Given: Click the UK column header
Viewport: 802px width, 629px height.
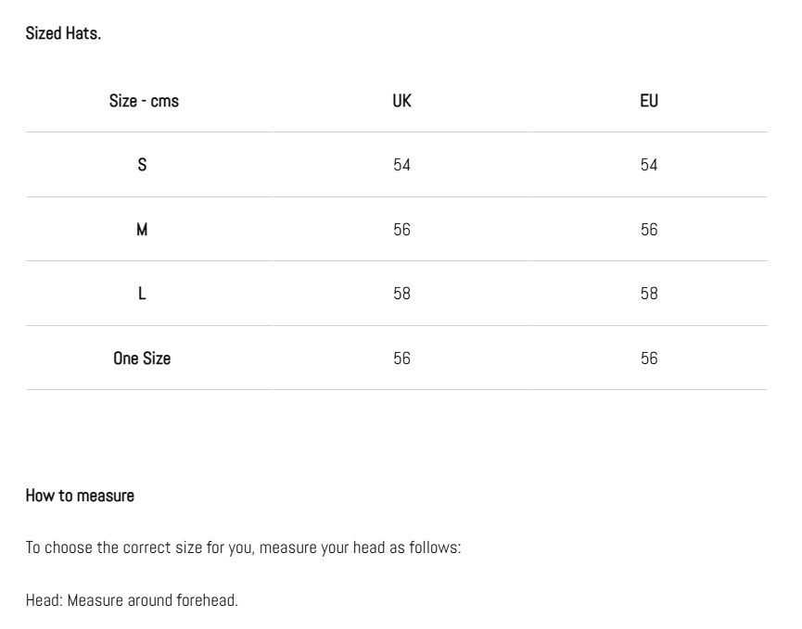Looking at the screenshot, I should tap(402, 101).
